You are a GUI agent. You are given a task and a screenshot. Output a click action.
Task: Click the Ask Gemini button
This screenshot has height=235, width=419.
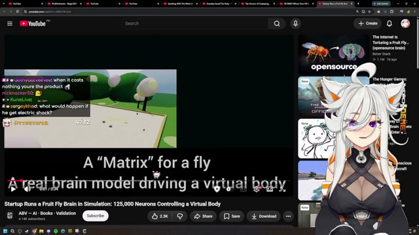coord(381,4)
